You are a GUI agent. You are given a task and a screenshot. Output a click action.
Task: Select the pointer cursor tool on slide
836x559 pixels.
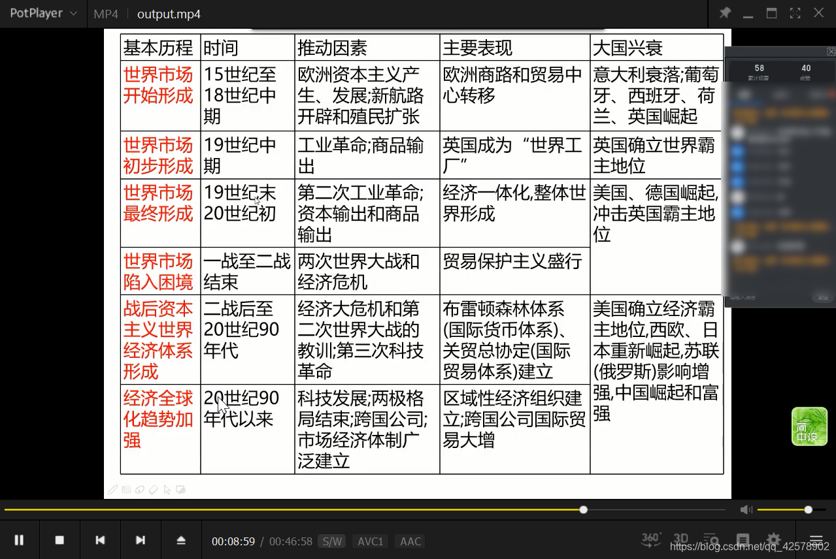pyautogui.click(x=167, y=489)
